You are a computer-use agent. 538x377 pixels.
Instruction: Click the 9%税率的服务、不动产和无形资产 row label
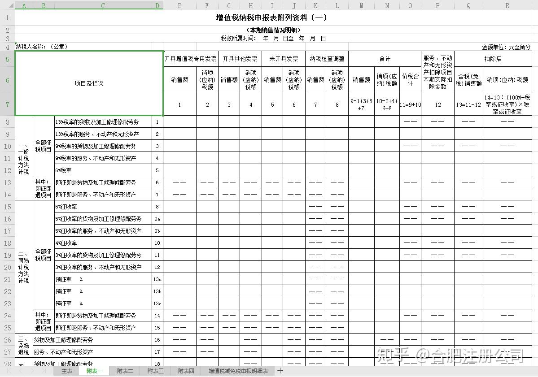click(x=103, y=158)
